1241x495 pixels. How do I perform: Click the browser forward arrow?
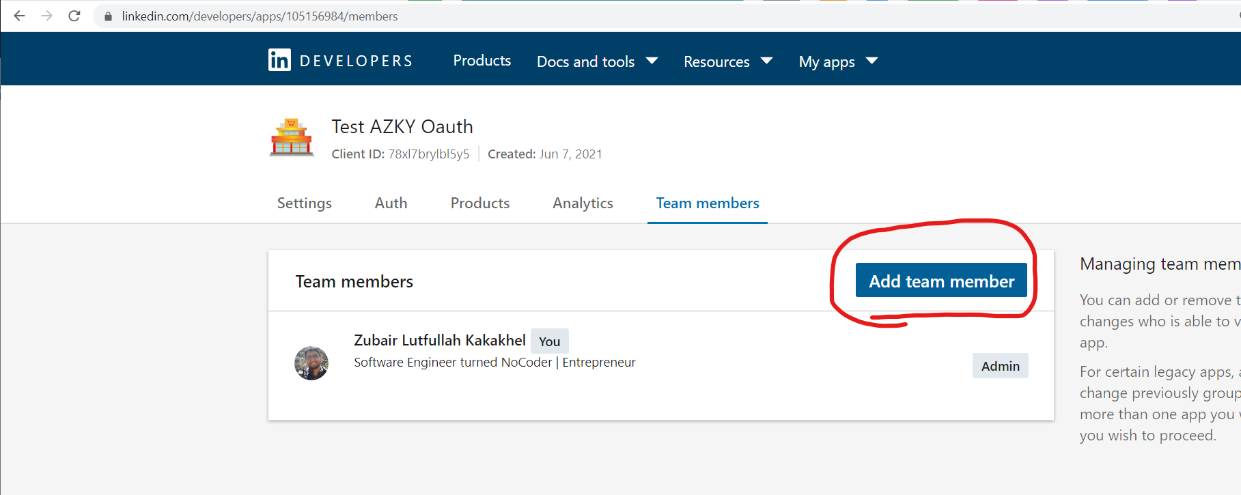pyautogui.click(x=46, y=16)
